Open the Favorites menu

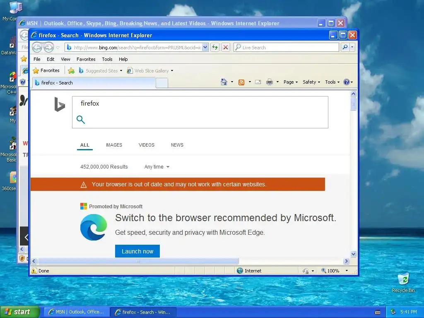coord(86,59)
